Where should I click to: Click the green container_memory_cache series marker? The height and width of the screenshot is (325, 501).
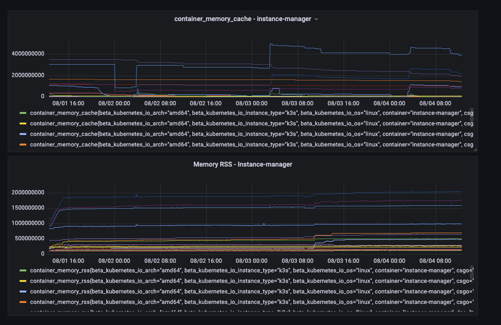(x=24, y=113)
